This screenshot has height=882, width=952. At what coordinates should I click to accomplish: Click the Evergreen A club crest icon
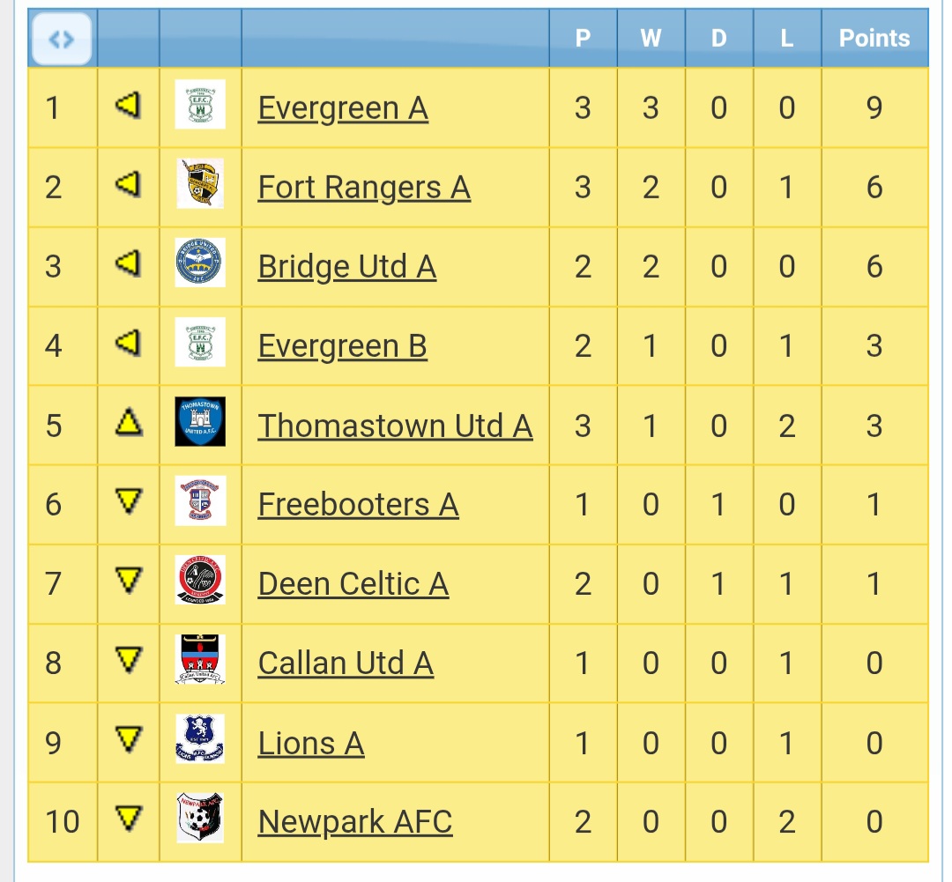coord(200,105)
